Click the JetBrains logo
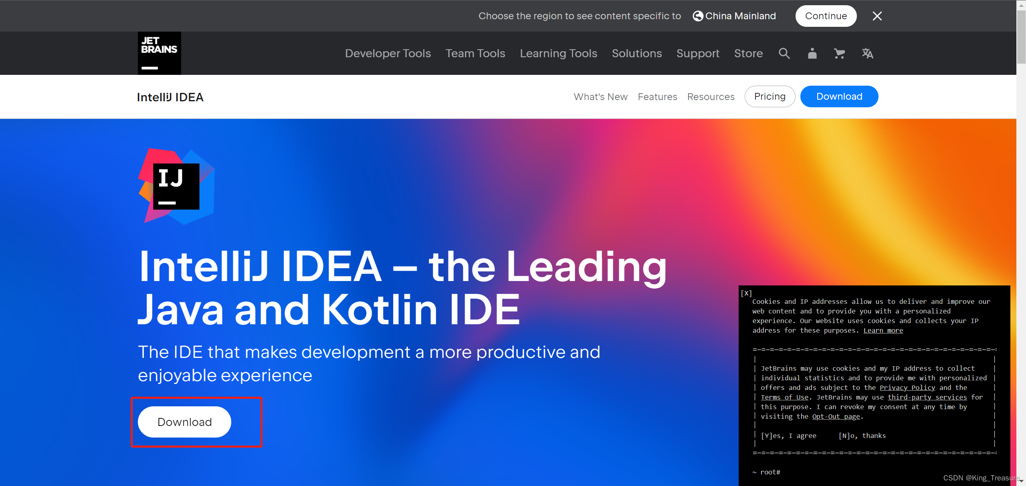 [x=160, y=53]
